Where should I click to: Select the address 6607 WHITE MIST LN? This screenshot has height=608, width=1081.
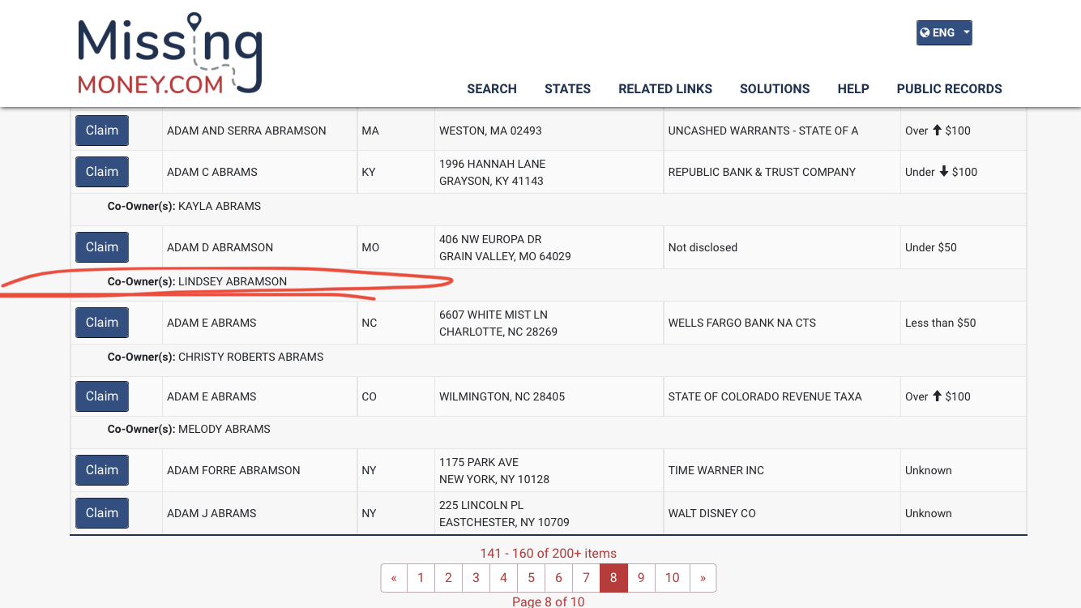(x=493, y=315)
